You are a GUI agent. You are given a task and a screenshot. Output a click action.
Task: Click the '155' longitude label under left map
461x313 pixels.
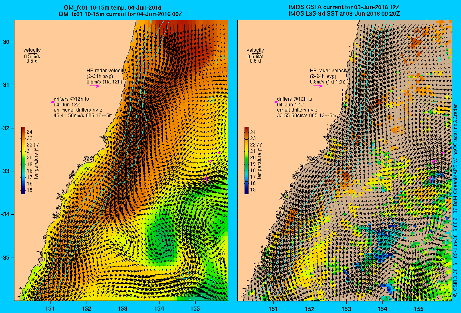coord(195,309)
